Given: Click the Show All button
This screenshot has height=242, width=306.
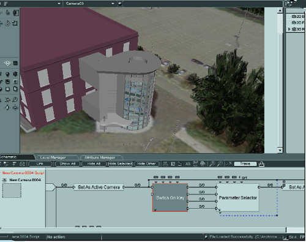Looking at the screenshot, I should 67,164.
